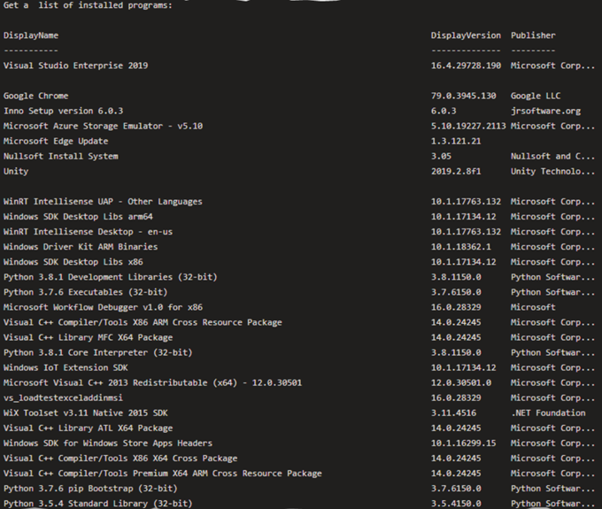Select version 12.0.30501.0
The height and width of the screenshot is (509, 602).
pos(460,382)
